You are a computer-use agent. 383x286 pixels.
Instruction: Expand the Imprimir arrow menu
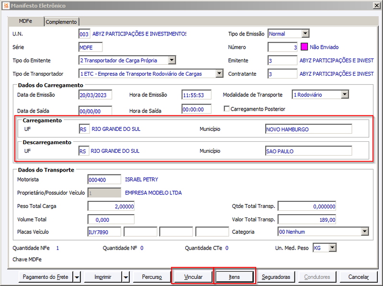(125, 277)
